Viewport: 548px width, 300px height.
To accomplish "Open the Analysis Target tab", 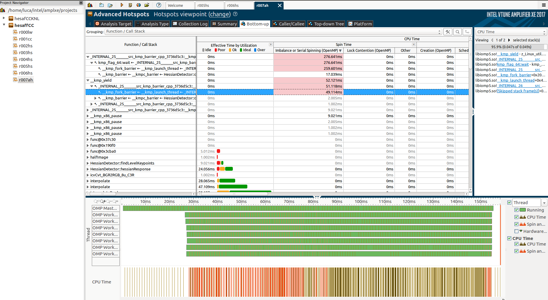I will coord(113,24).
